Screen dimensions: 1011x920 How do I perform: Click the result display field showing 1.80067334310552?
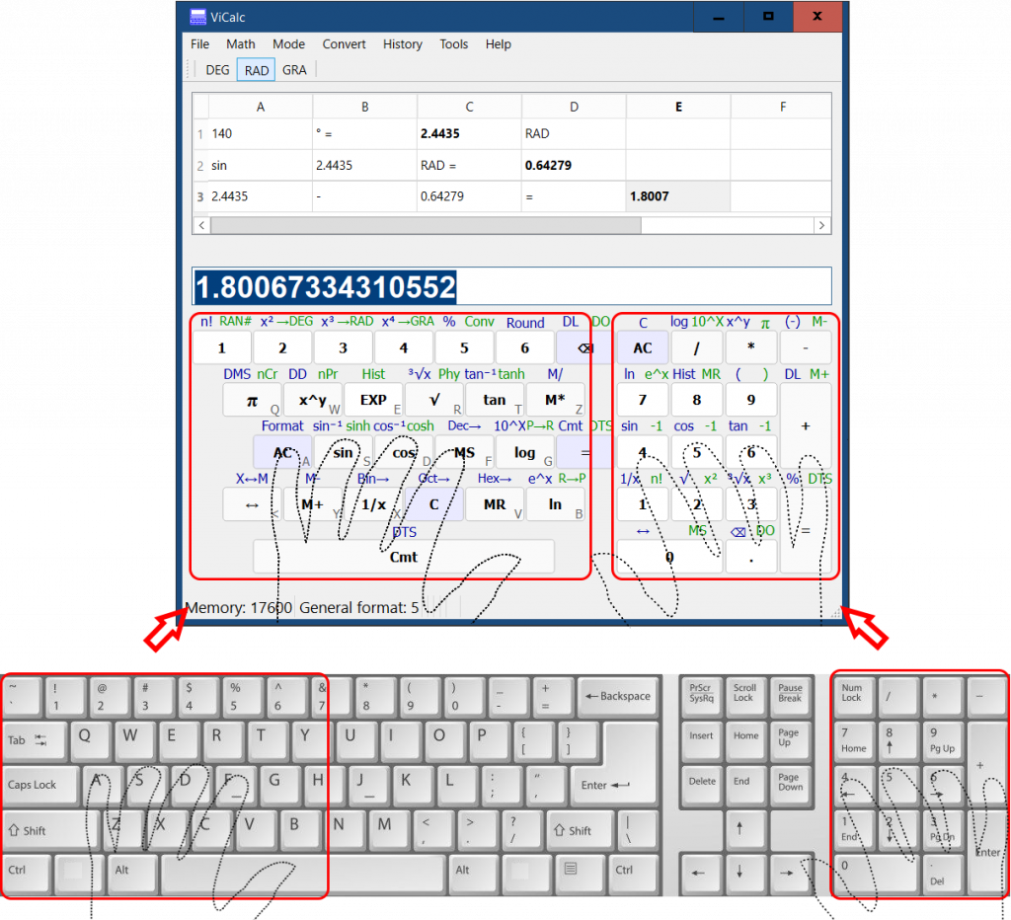(x=511, y=287)
